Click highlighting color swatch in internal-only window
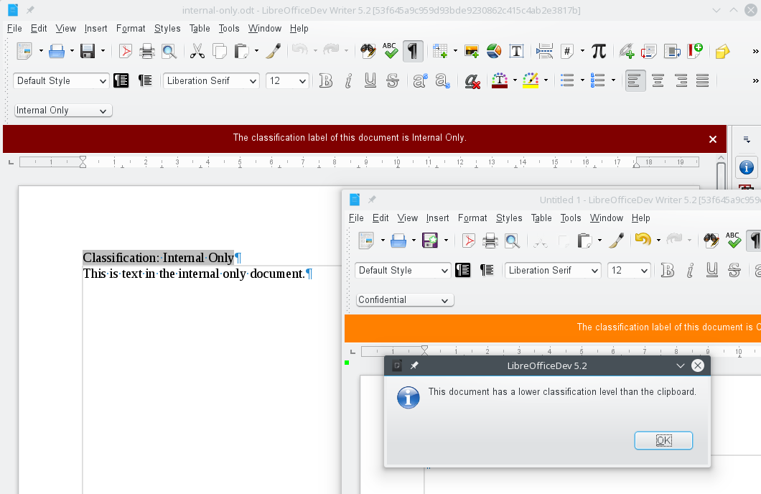 pos(531,80)
